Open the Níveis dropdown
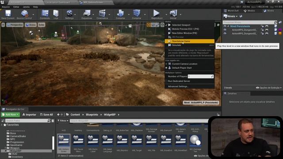Image resolution: width=283 pixels, height=159 pixels. (x=230, y=16)
